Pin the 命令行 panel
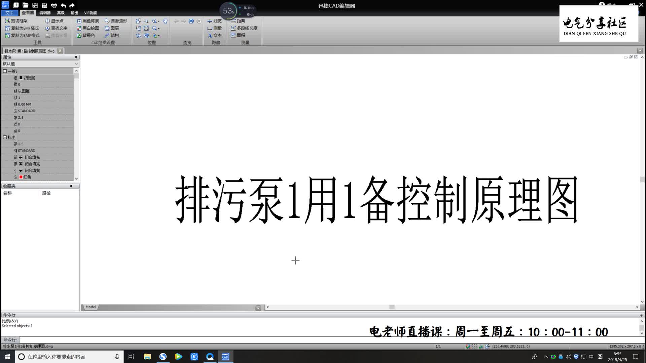646x363 pixels. click(x=641, y=315)
